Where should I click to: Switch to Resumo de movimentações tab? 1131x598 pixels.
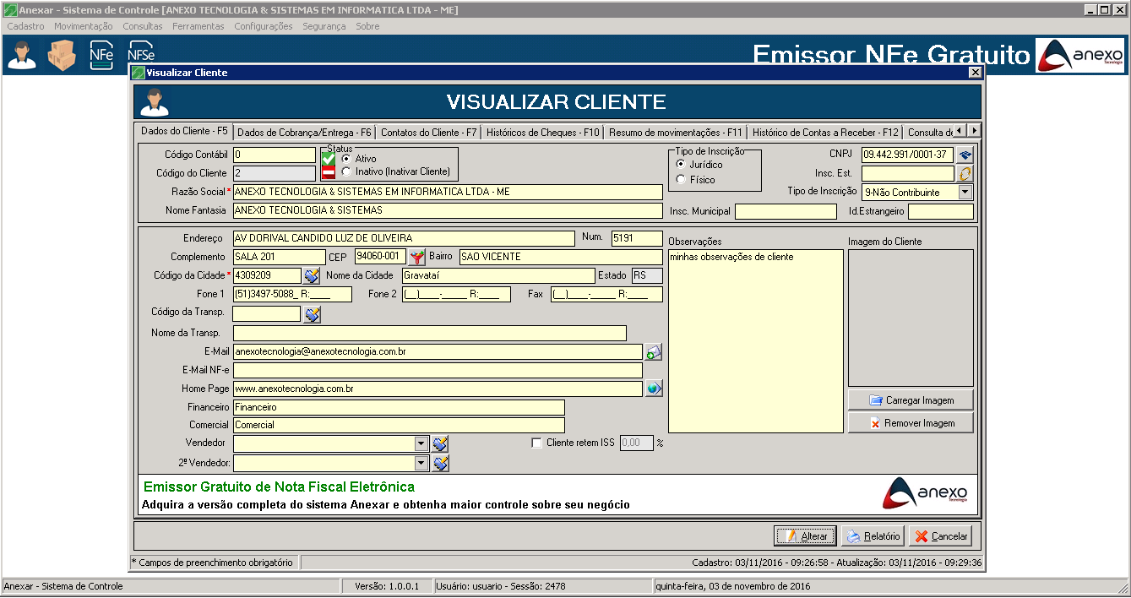click(675, 133)
